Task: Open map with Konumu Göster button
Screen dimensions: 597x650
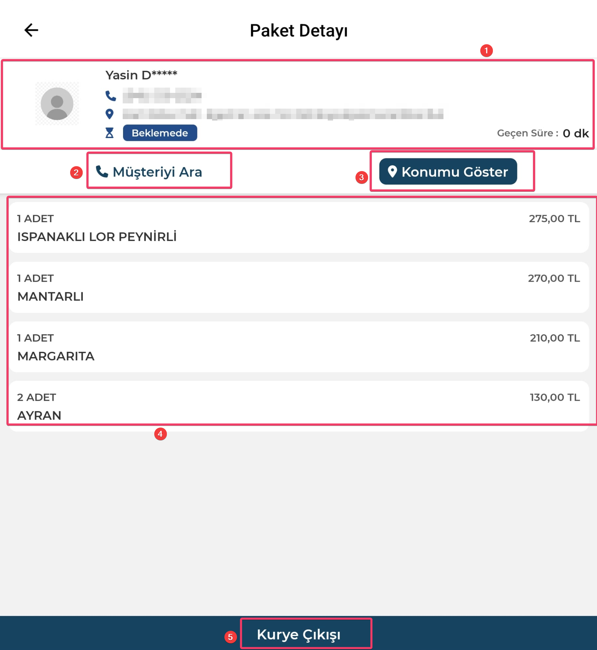Action: coord(448,171)
